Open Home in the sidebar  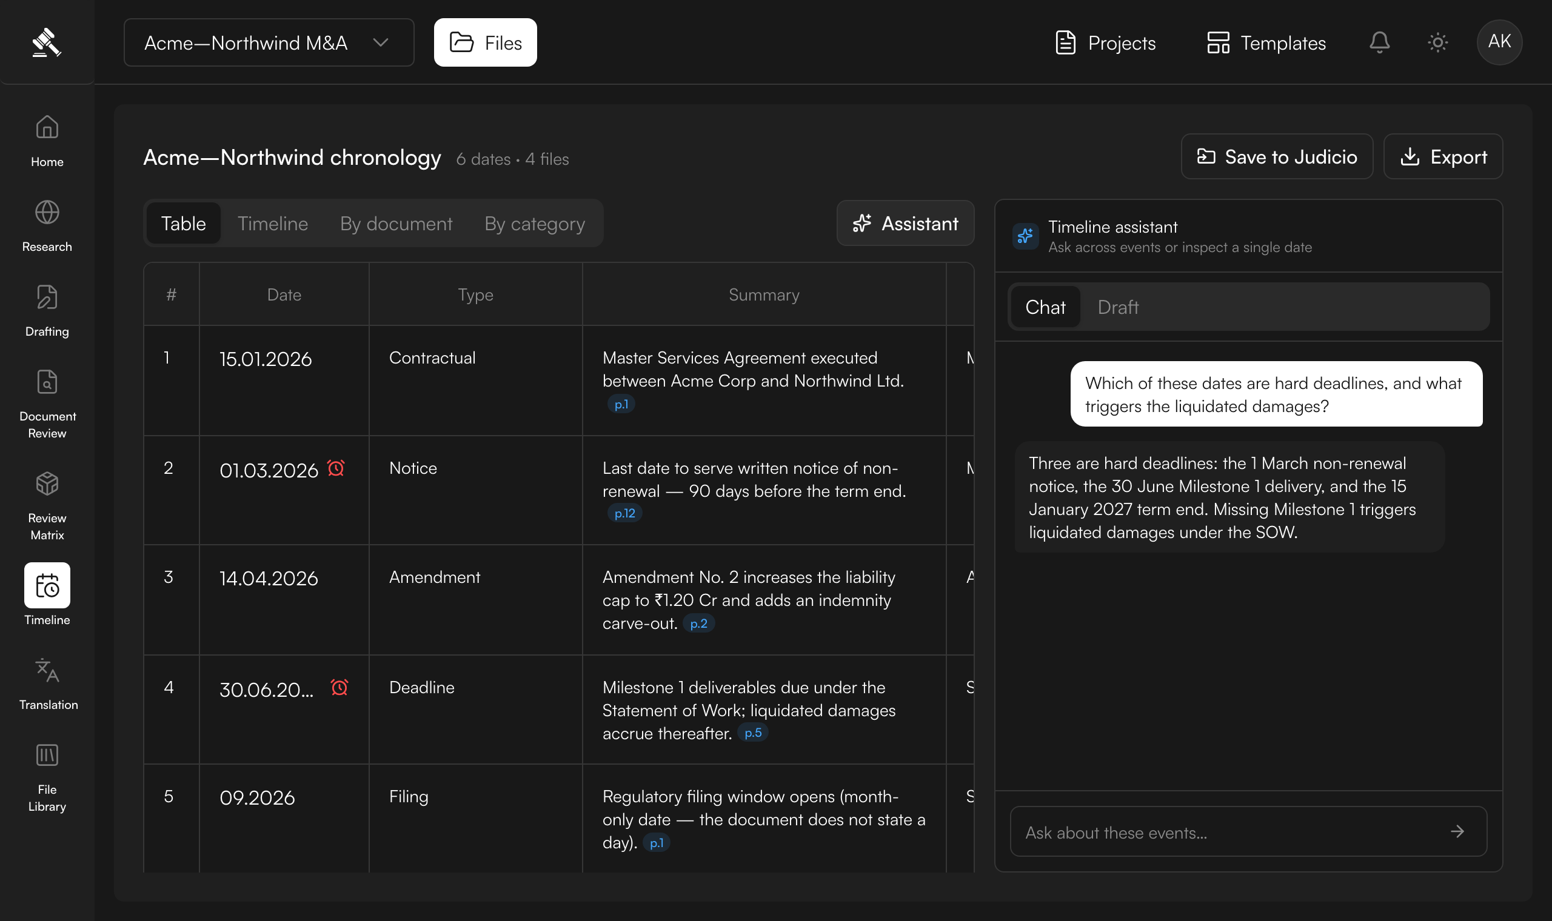47,141
